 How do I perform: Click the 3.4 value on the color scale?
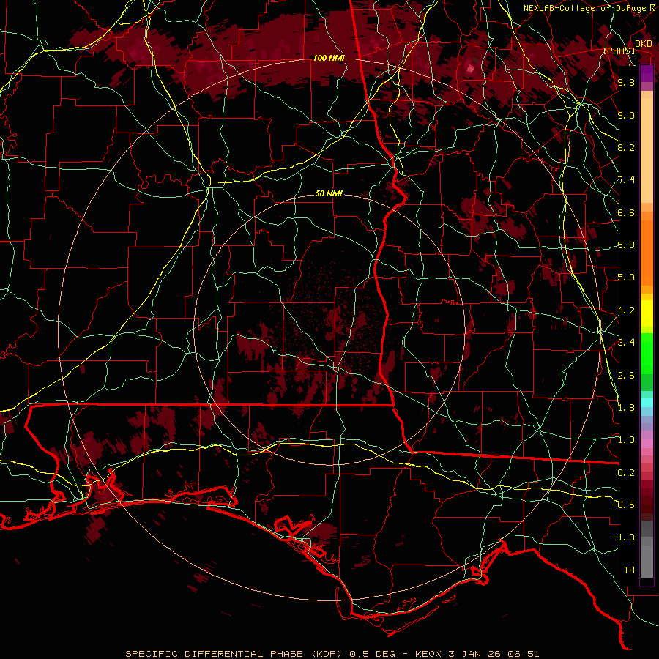point(626,343)
